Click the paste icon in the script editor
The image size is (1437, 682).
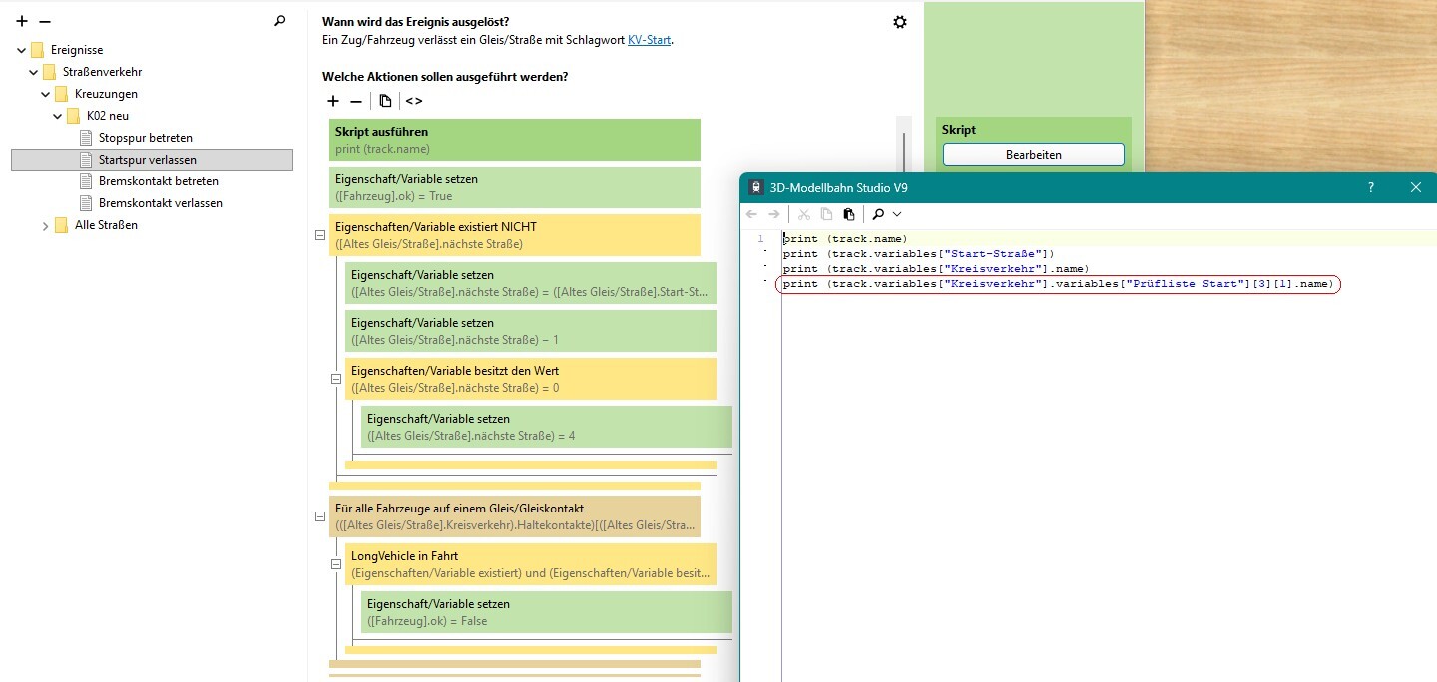(x=848, y=214)
